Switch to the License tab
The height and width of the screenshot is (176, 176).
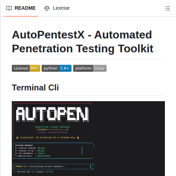(57, 8)
